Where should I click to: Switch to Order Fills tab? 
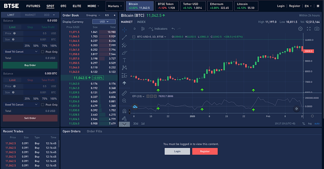[94, 131]
